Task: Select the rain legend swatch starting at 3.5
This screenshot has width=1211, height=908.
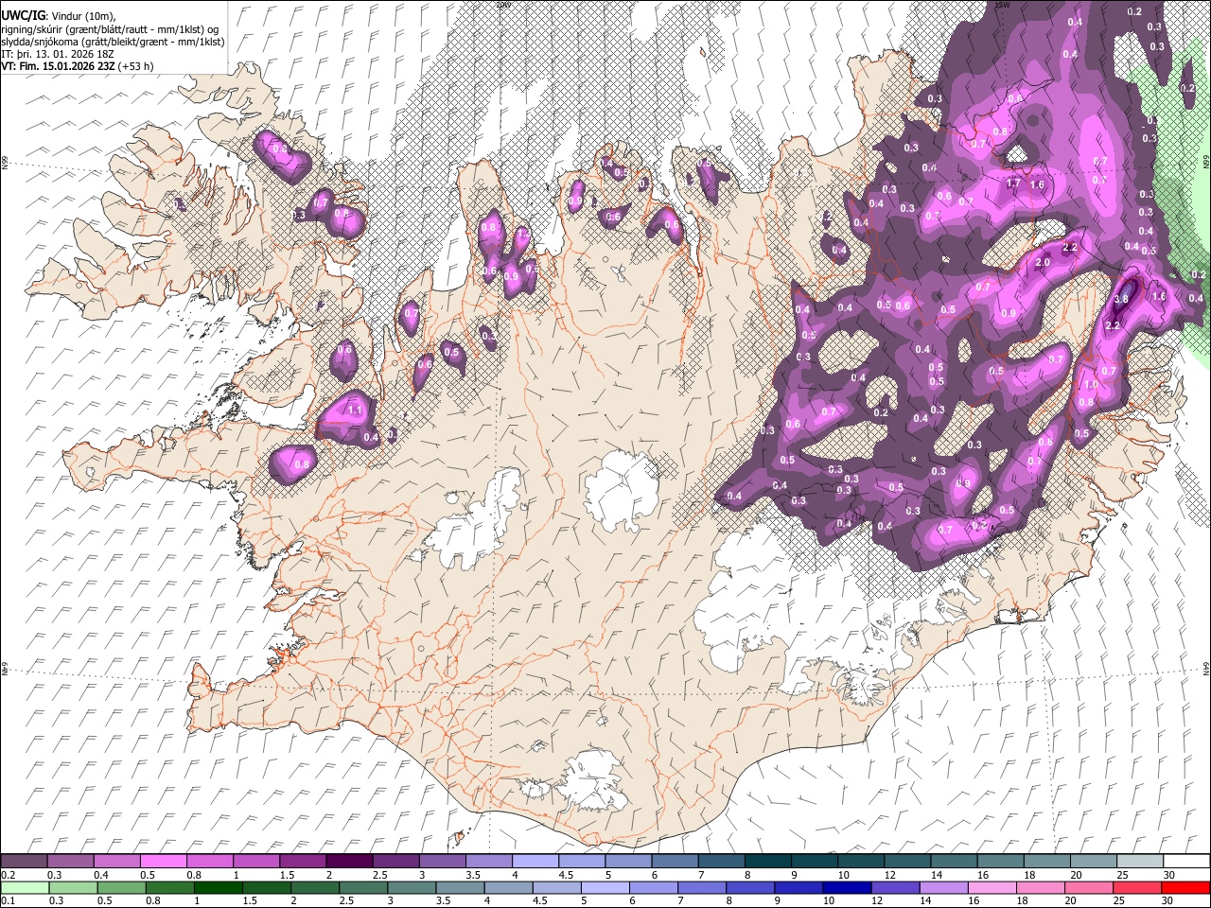Action: [x=460, y=888]
